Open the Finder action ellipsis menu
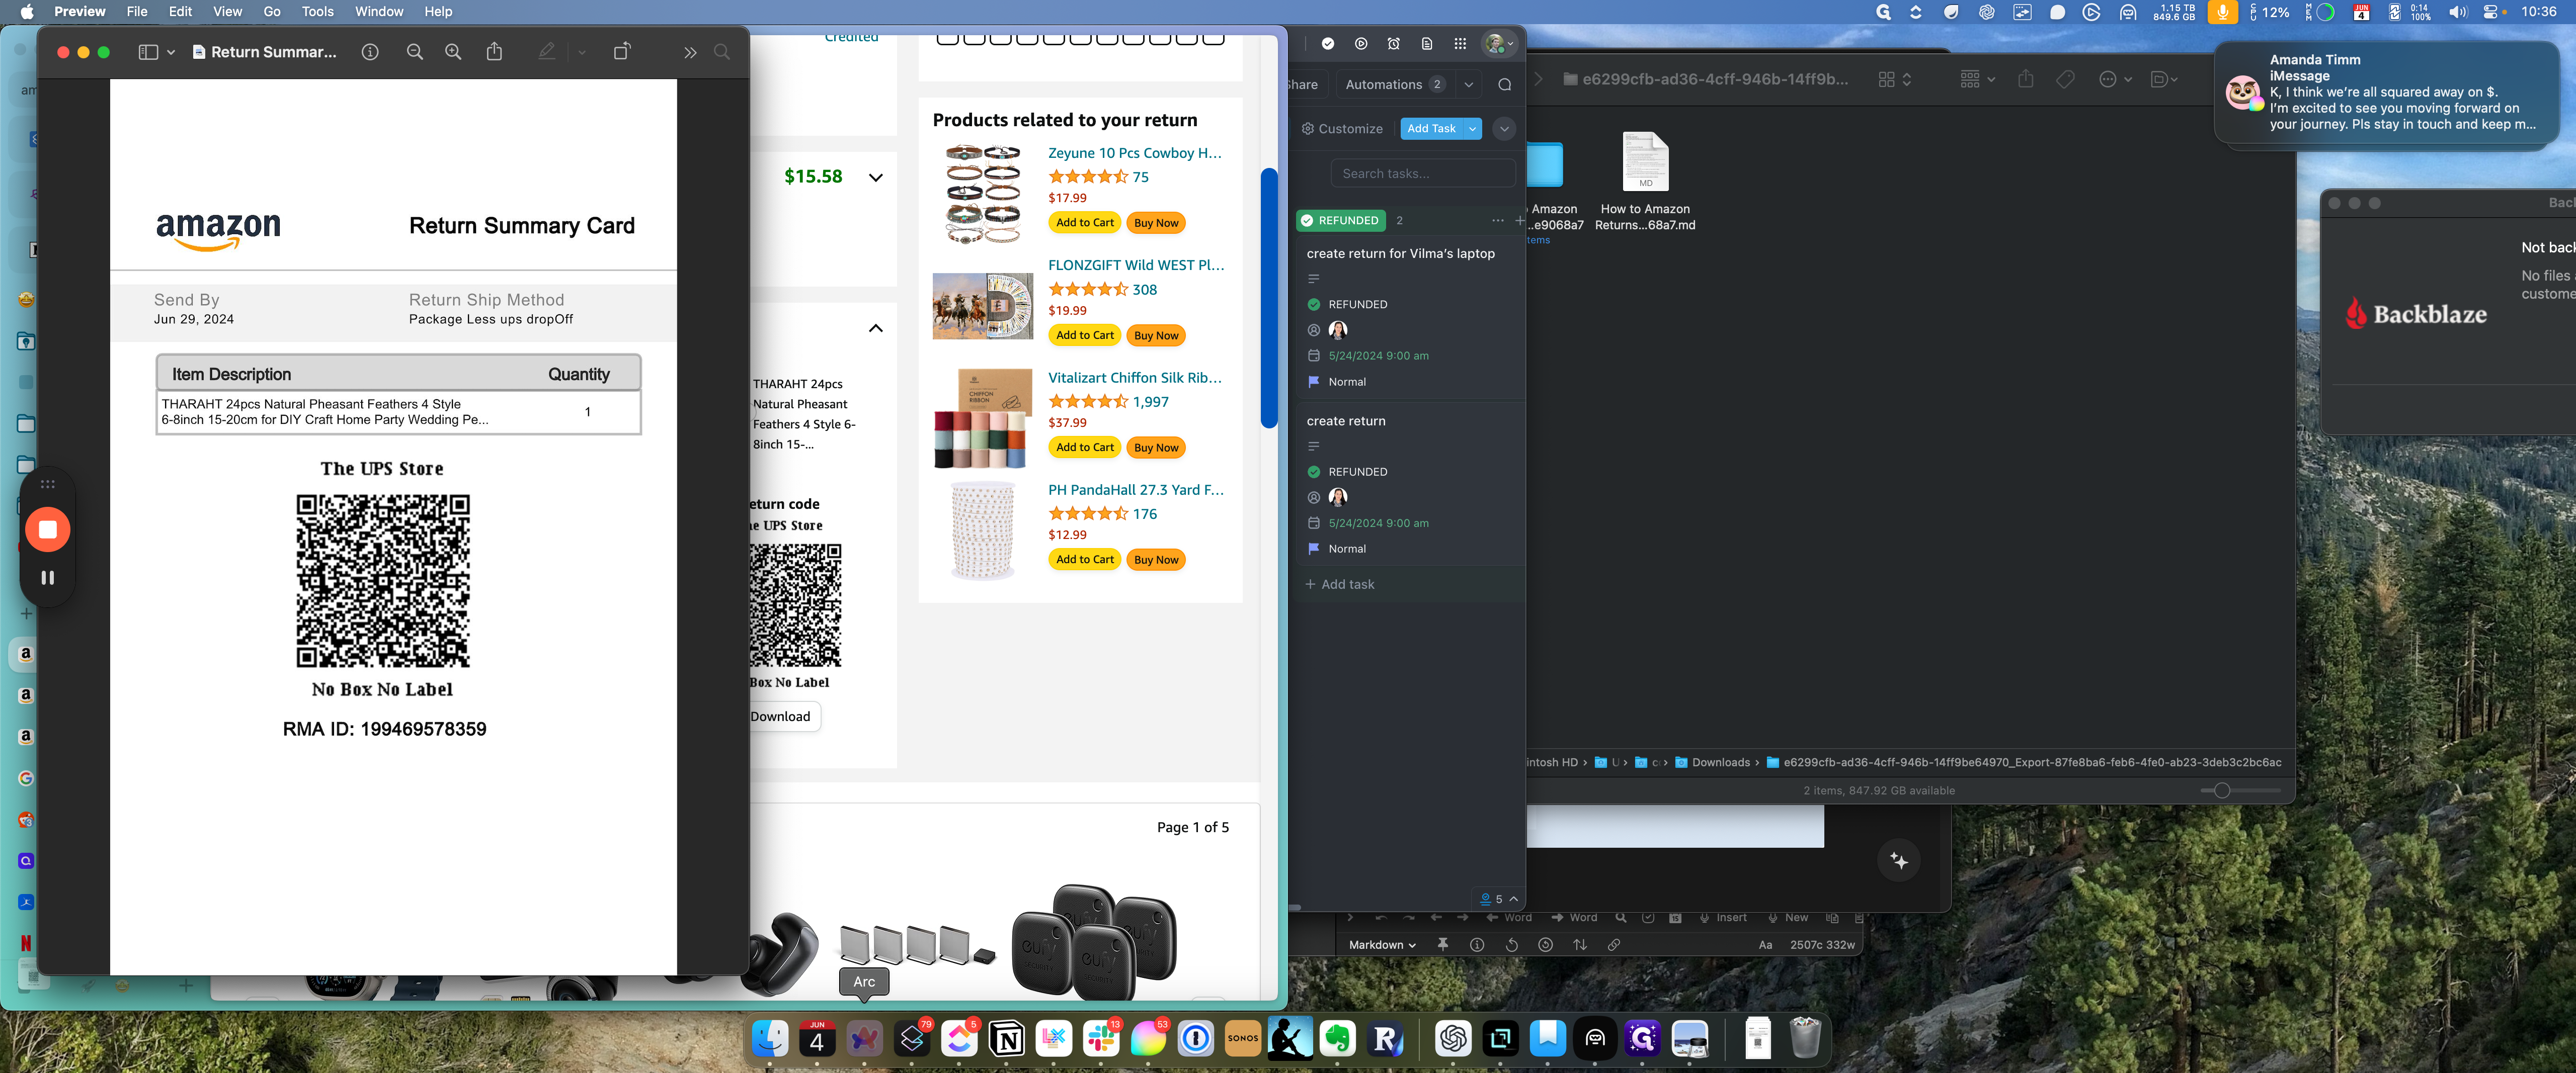The width and height of the screenshot is (2576, 1073). tap(2115, 79)
